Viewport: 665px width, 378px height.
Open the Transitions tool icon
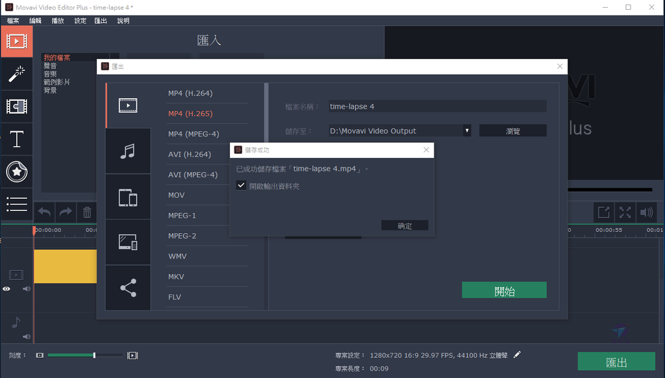[x=16, y=107]
